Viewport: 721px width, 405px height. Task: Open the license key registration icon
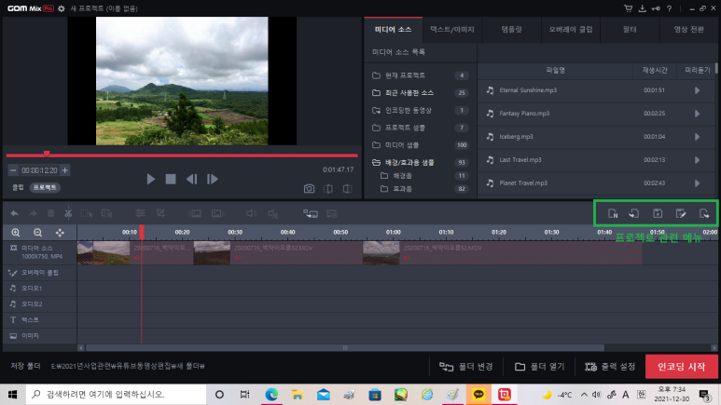(656, 8)
